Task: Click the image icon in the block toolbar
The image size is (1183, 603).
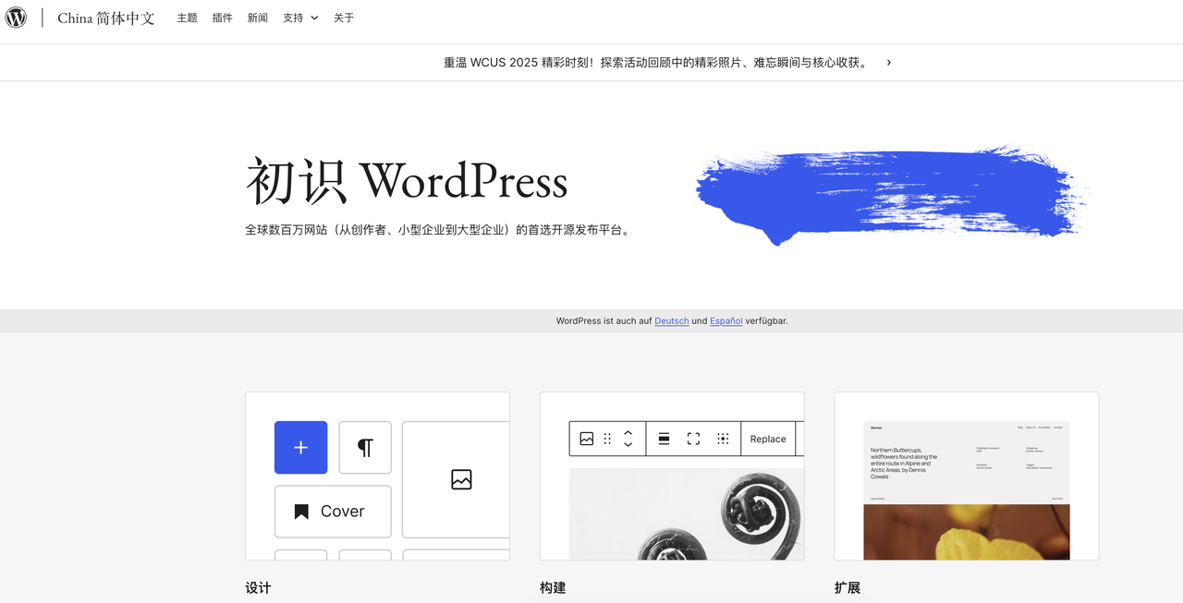Action: click(x=586, y=439)
